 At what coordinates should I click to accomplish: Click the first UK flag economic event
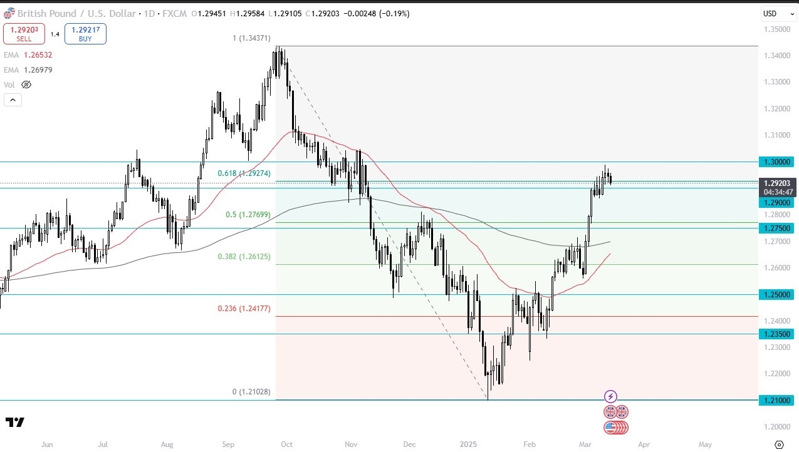tap(610, 412)
